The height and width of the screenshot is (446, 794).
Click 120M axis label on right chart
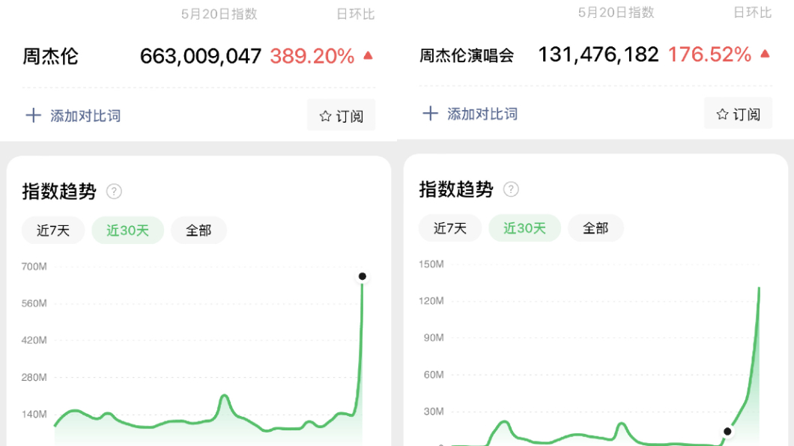point(431,301)
